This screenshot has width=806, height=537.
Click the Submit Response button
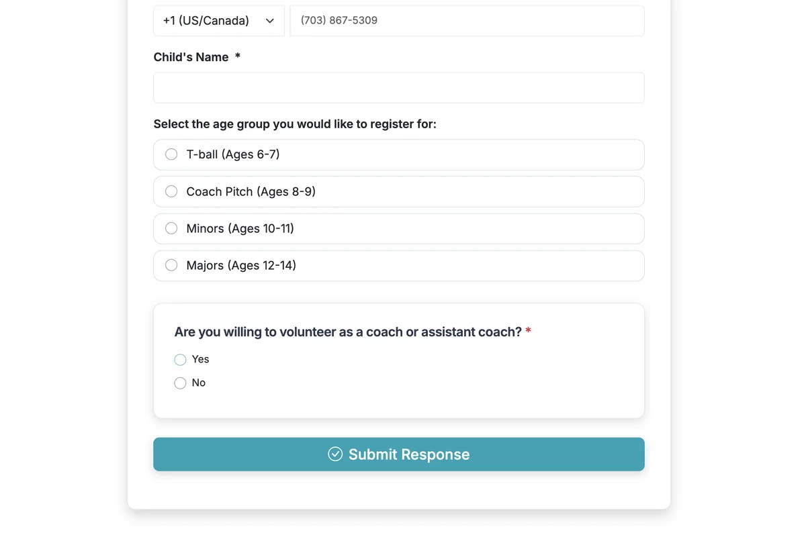399,454
